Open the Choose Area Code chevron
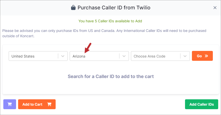Image resolution: width=221 pixels, height=115 pixels. 185,56
